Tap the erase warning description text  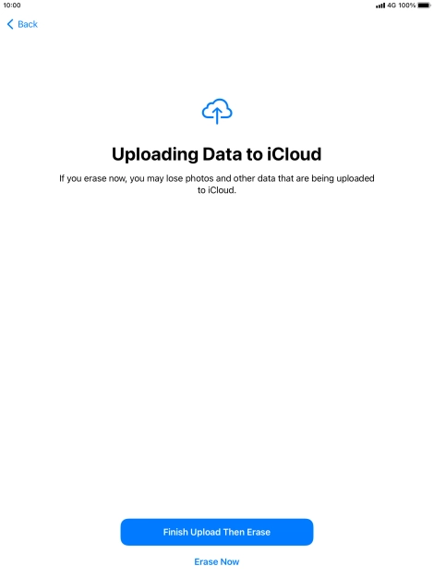[x=217, y=185]
